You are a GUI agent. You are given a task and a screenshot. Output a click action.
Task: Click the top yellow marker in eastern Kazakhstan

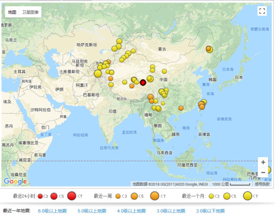[119, 41]
